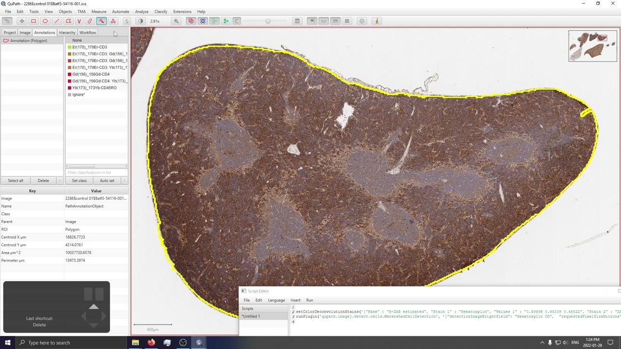Open Brightness and contrast dialog
Screen dimensions: 621x349
coord(141,21)
